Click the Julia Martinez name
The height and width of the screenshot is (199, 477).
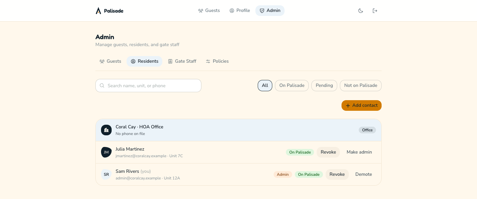point(130,149)
